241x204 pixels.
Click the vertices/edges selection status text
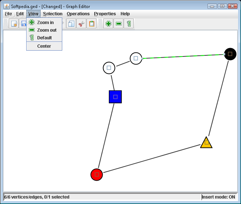(37, 197)
